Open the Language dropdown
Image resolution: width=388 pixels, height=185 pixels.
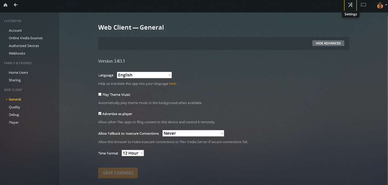click(x=144, y=75)
